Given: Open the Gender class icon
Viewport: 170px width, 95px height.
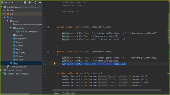Looking at the screenshot, I should [14, 46].
